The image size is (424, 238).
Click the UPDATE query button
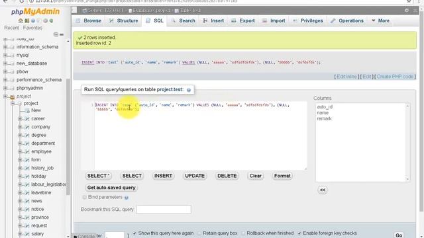[x=195, y=176]
